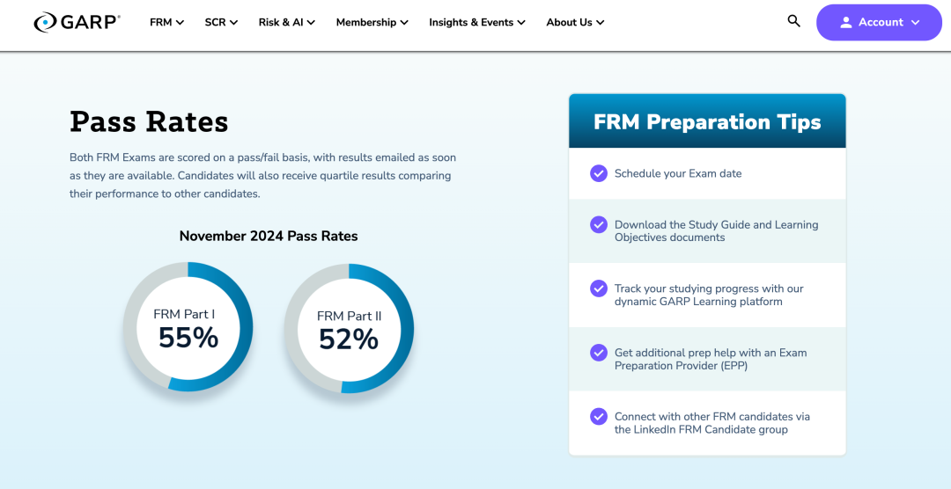The height and width of the screenshot is (489, 951).
Task: Click checkmark icon beside Track your studying progress
Action: 599,288
